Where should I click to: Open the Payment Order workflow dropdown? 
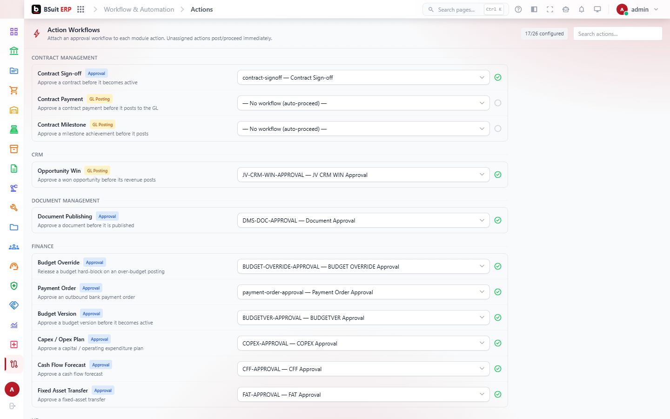pos(363,292)
